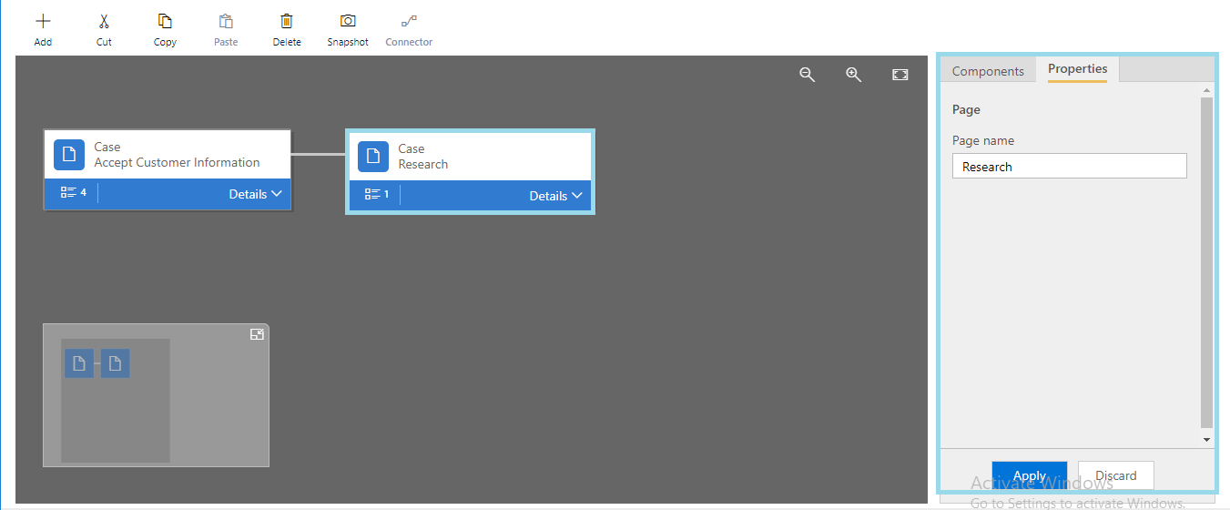Select the Properties tab
1230x510 pixels.
coord(1077,69)
